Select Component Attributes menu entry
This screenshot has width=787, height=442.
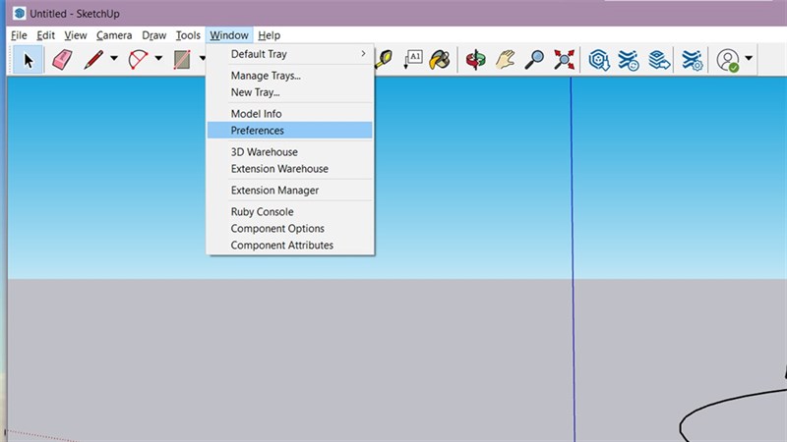coord(290,245)
